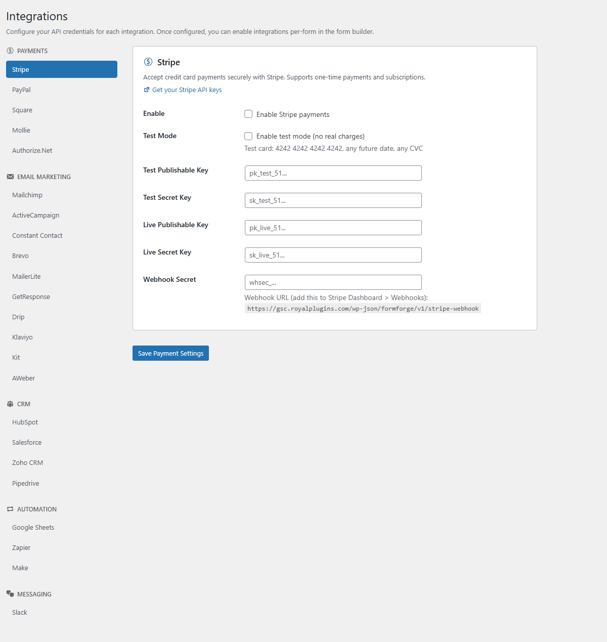Enable test mode for Stripe
607x642 pixels.
(248, 136)
